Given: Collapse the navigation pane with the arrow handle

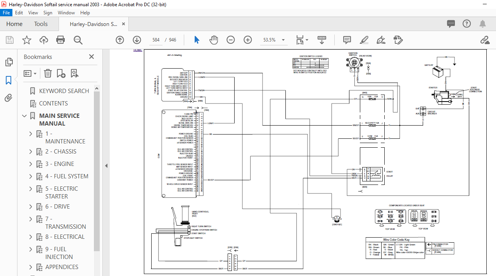Looking at the screenshot, I should tap(106, 166).
